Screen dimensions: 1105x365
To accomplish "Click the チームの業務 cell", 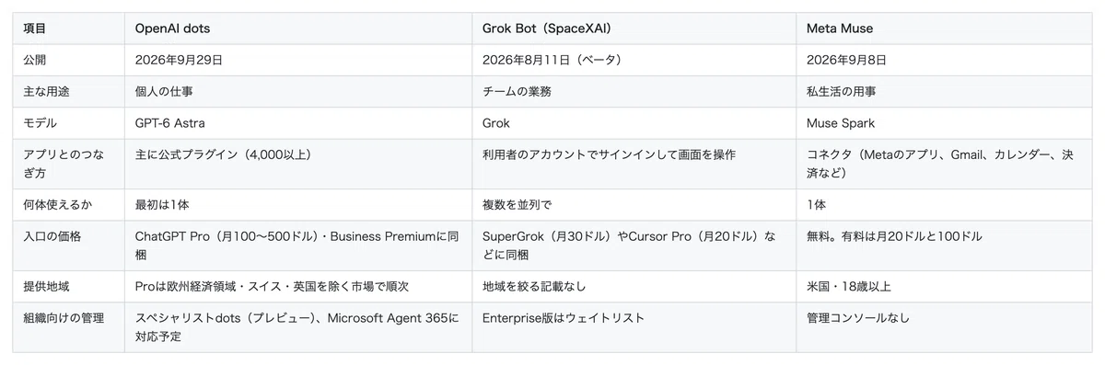I will click(x=634, y=91).
